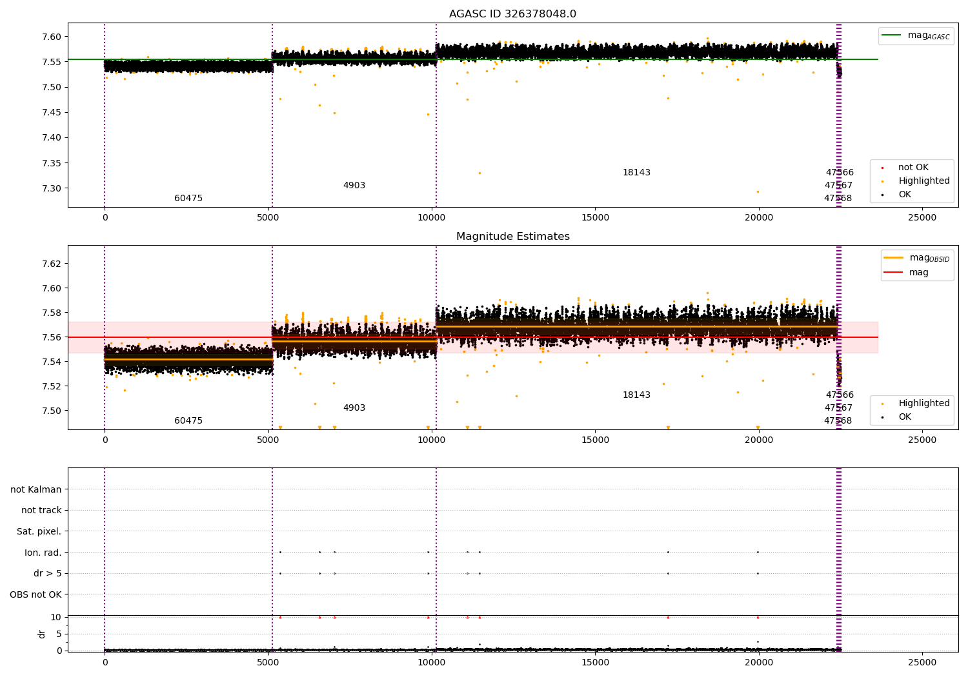This screenshot has height=677, width=968.
Task: Click the y-tick 7.52 on middle plot
Action: (x=52, y=386)
